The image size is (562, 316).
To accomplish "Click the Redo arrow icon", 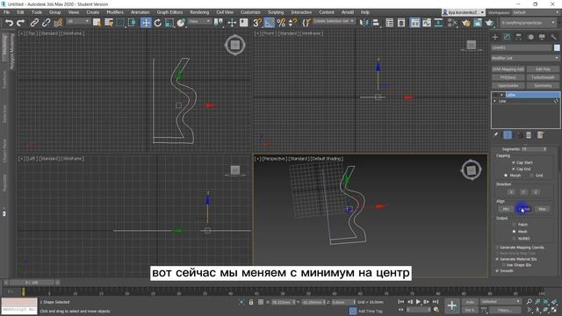I will pos(21,23).
